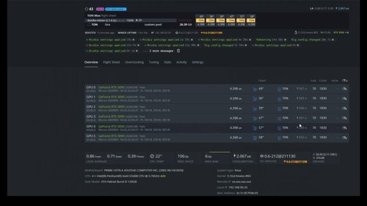The height and width of the screenshot is (206, 367).
Task: Open GeForce RTX 3090 link on GPU 5
Action: [111, 136]
